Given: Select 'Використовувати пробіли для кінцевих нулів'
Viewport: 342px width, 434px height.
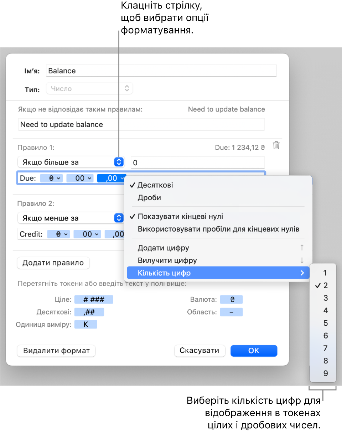Looking at the screenshot, I should (218, 229).
